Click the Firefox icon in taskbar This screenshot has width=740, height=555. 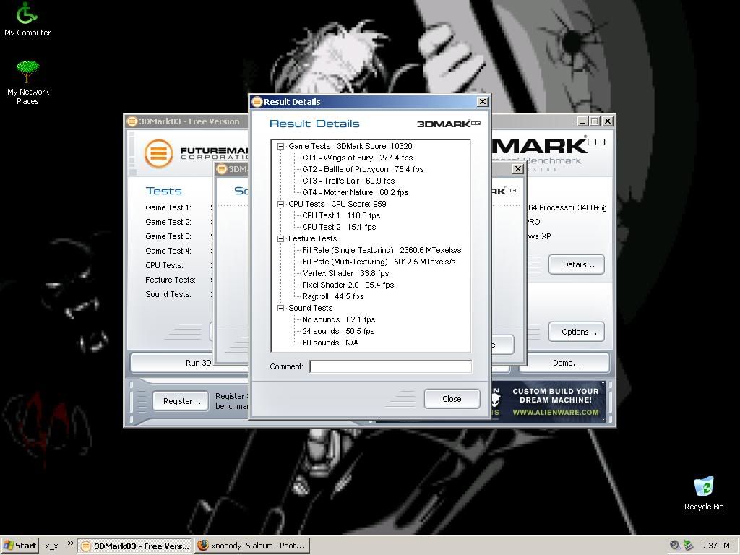tap(203, 546)
